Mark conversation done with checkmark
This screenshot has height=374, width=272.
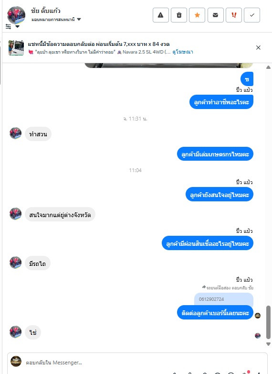[252, 15]
